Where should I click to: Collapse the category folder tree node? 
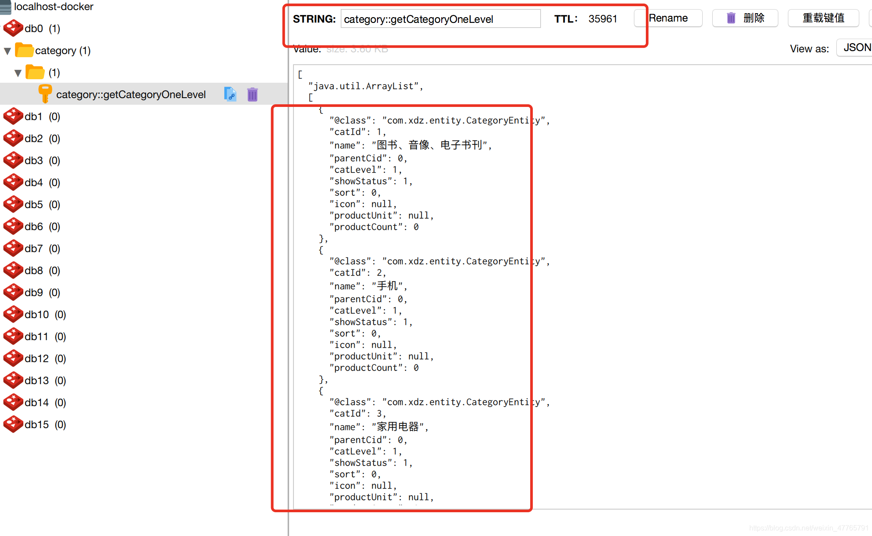7,51
